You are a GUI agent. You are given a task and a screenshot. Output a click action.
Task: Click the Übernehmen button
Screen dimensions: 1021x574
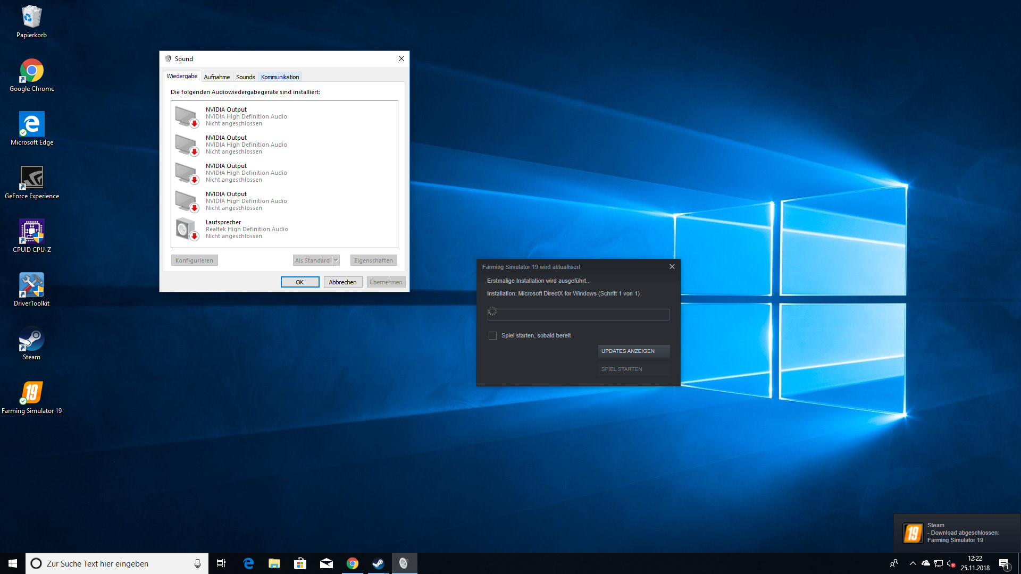point(386,282)
